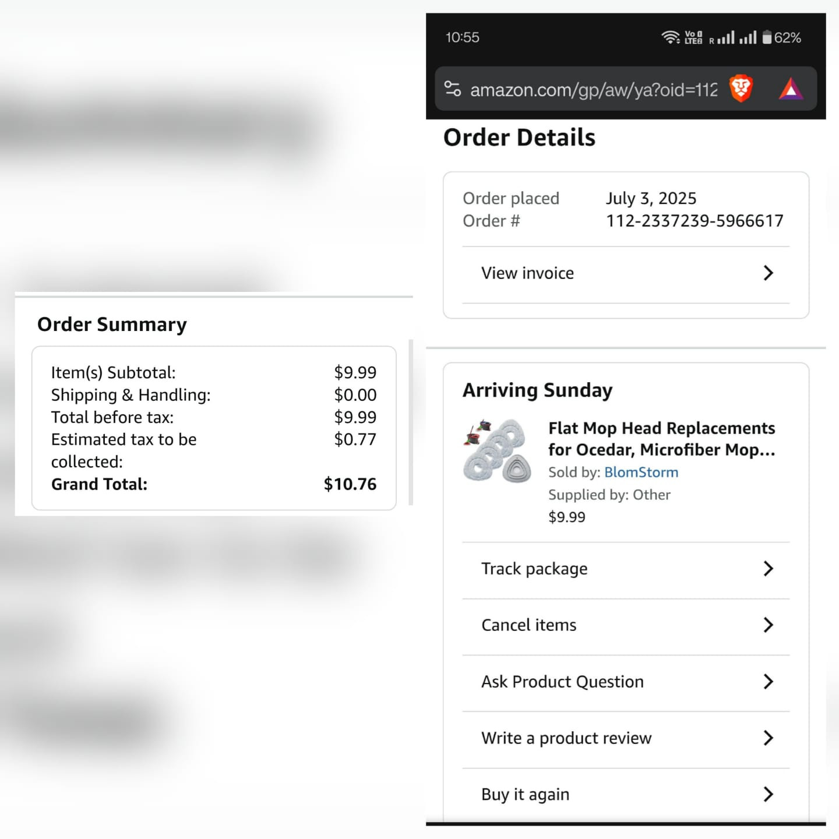Click the chevron beside View invoice
Image resolution: width=839 pixels, height=839 pixels.
click(768, 273)
